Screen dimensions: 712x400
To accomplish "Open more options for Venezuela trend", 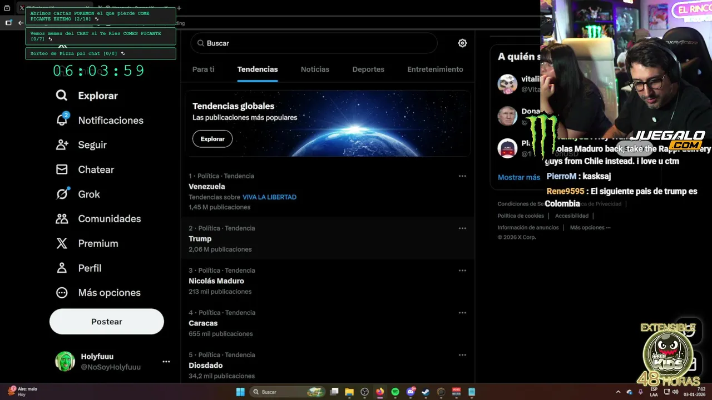I will [462, 176].
